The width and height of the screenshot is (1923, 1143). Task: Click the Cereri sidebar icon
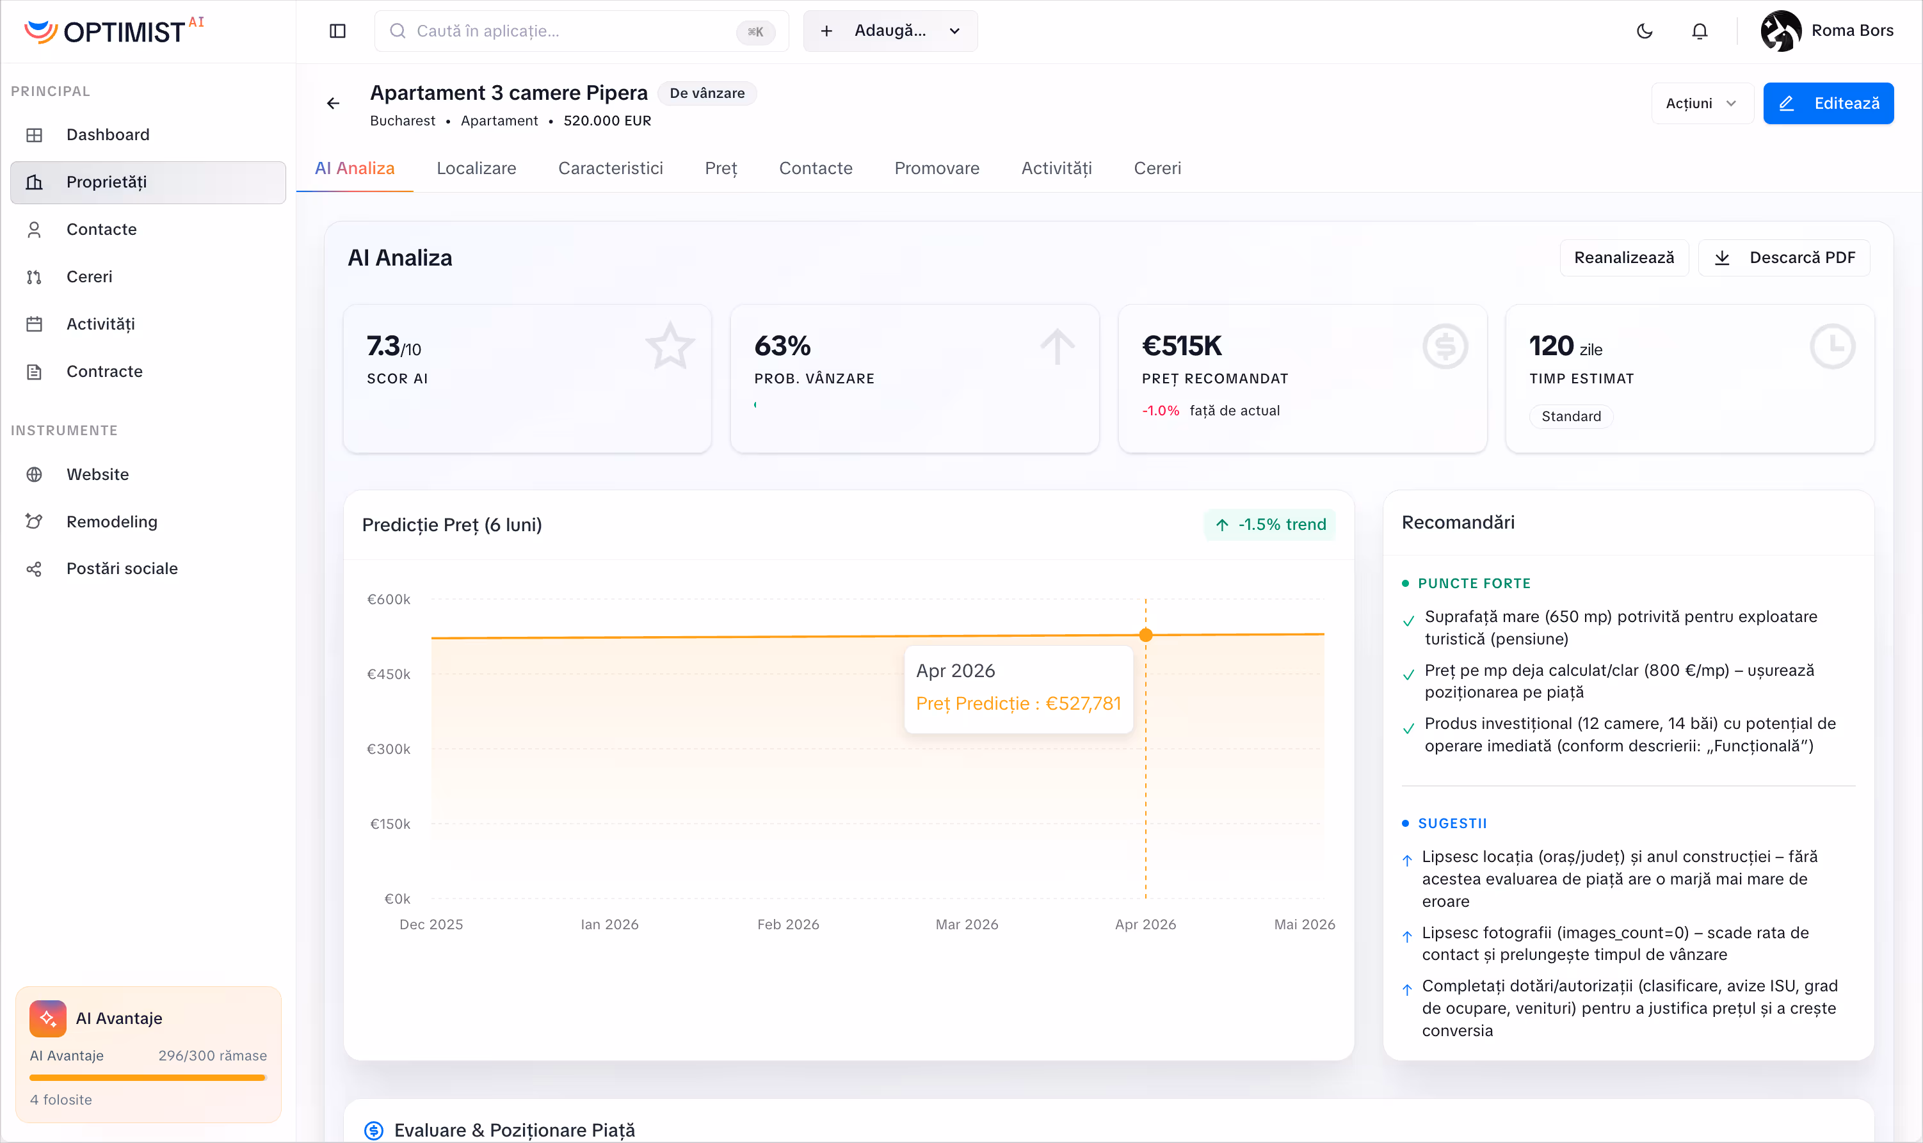click(x=34, y=277)
